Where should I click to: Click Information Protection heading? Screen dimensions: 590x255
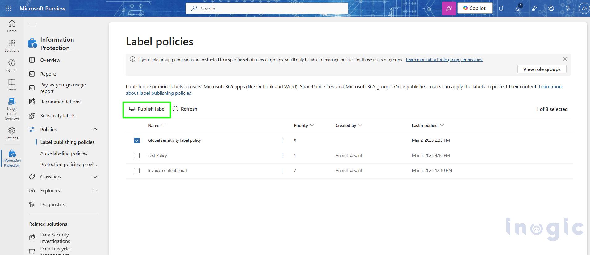click(x=57, y=44)
